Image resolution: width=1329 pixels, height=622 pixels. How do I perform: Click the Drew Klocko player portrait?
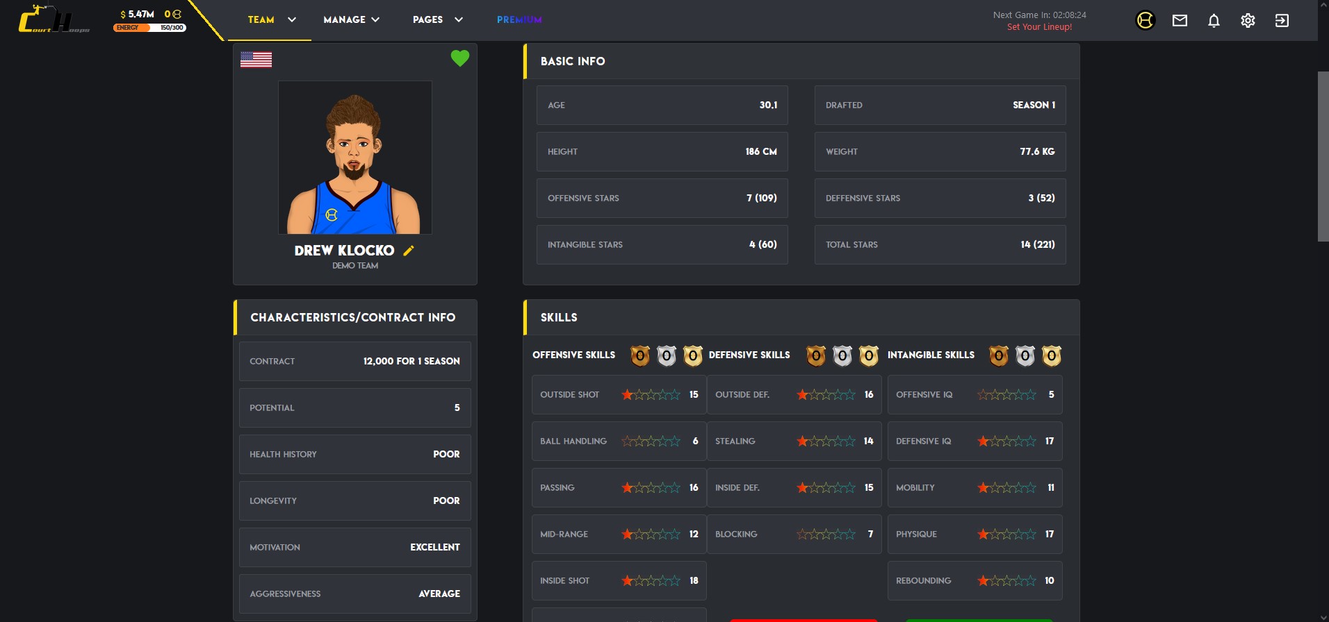pyautogui.click(x=355, y=158)
